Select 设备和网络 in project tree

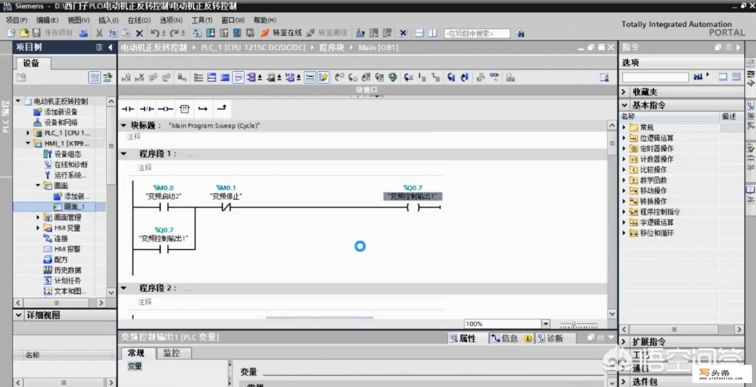pyautogui.click(x=61, y=122)
